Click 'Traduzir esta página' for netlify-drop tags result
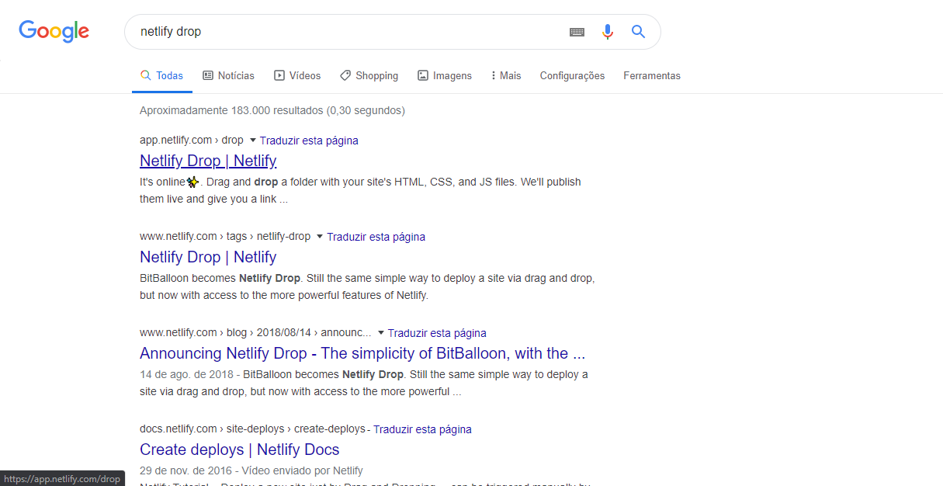943x486 pixels. (x=376, y=237)
